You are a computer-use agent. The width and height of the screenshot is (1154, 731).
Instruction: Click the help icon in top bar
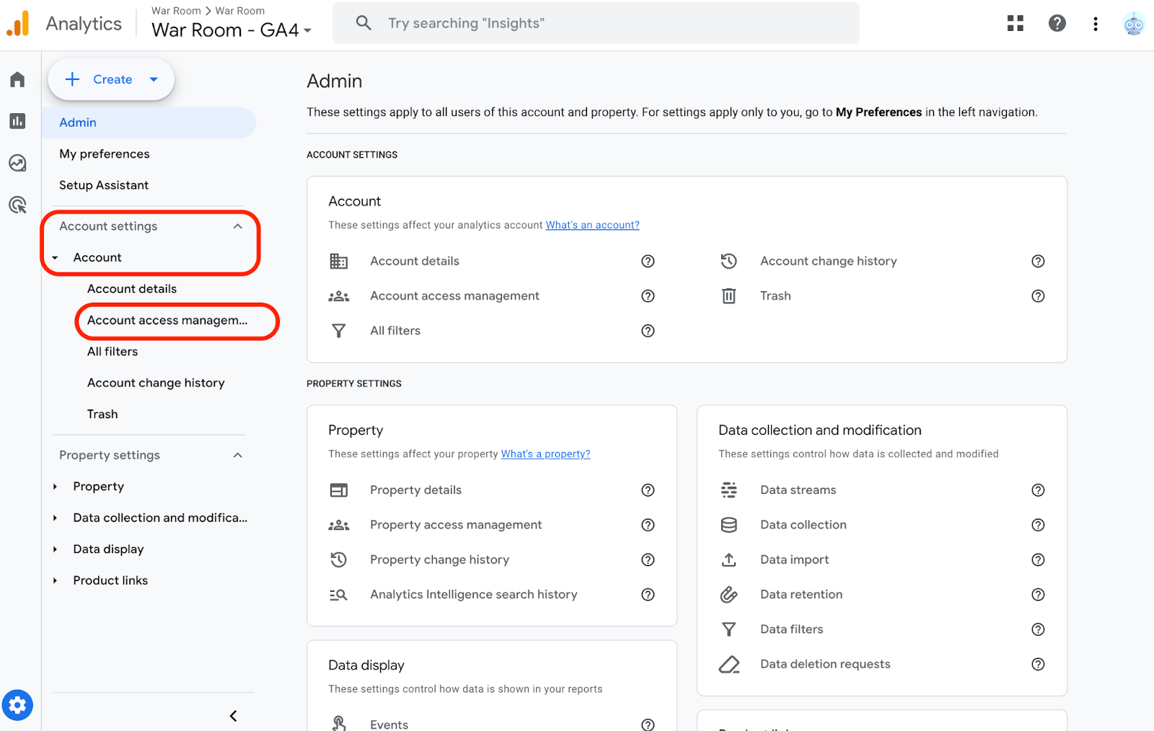point(1057,24)
